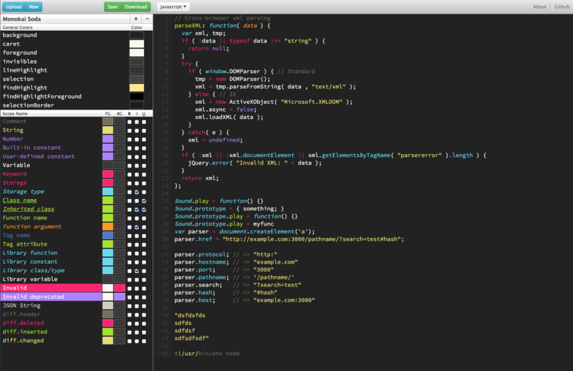Pick the caret color swatch
The height and width of the screenshot is (371, 573).
point(137,44)
